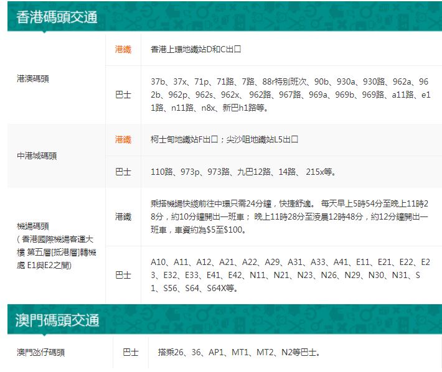Image resolution: width=442 pixels, height=372 pixels.
Task: Select the 中港城碼頭 row label
Action: click(x=37, y=156)
